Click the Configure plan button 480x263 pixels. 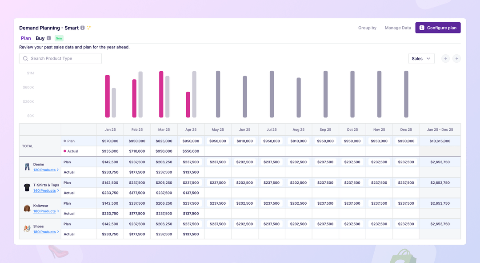[438, 28]
